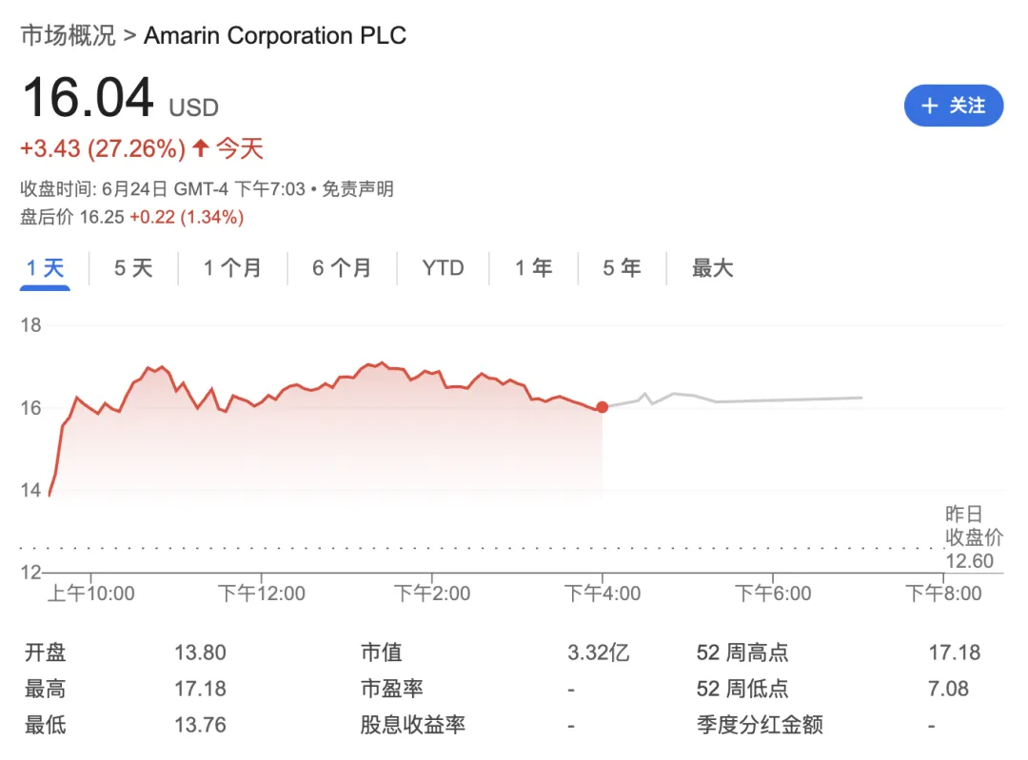This screenshot has width=1028, height=760.
Task: Click the gray after-hours price line
Action: point(761,400)
